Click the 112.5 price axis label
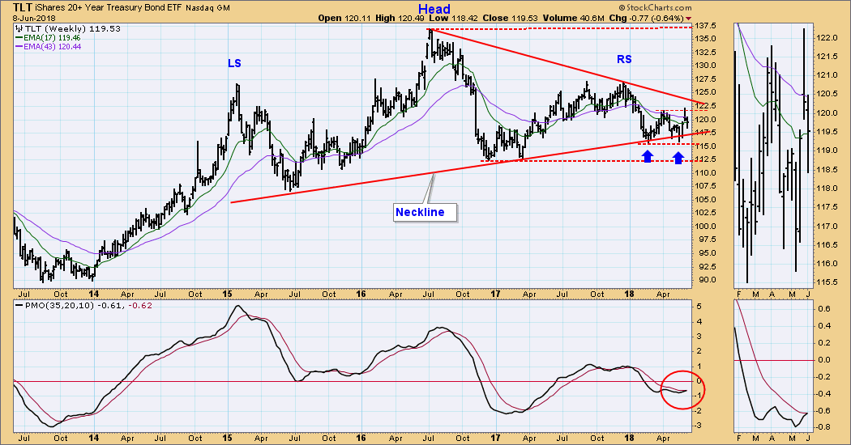The height and width of the screenshot is (445, 851). pyautogui.click(x=704, y=159)
